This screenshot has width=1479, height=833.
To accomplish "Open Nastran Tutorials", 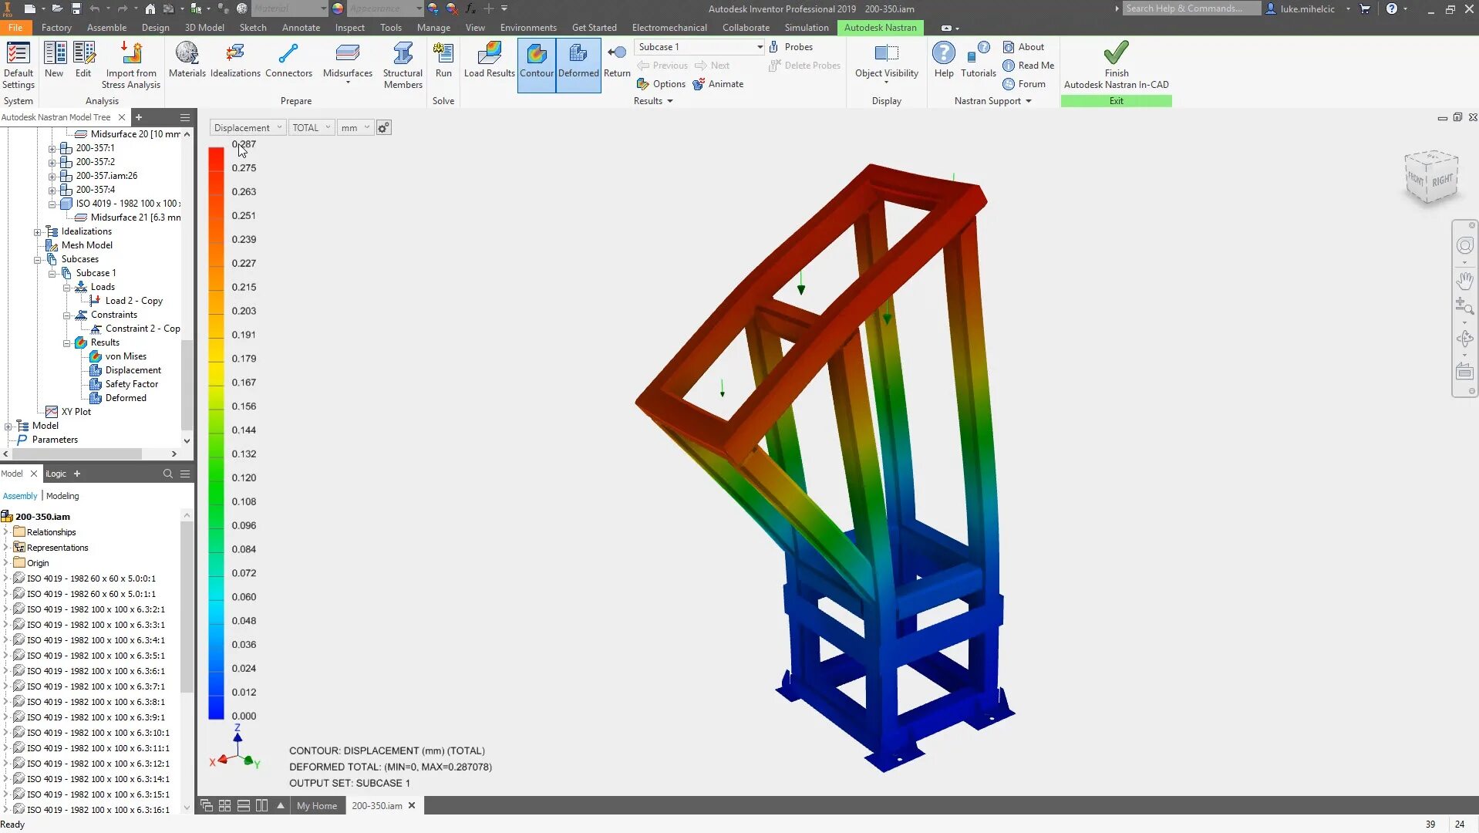I will tap(978, 60).
